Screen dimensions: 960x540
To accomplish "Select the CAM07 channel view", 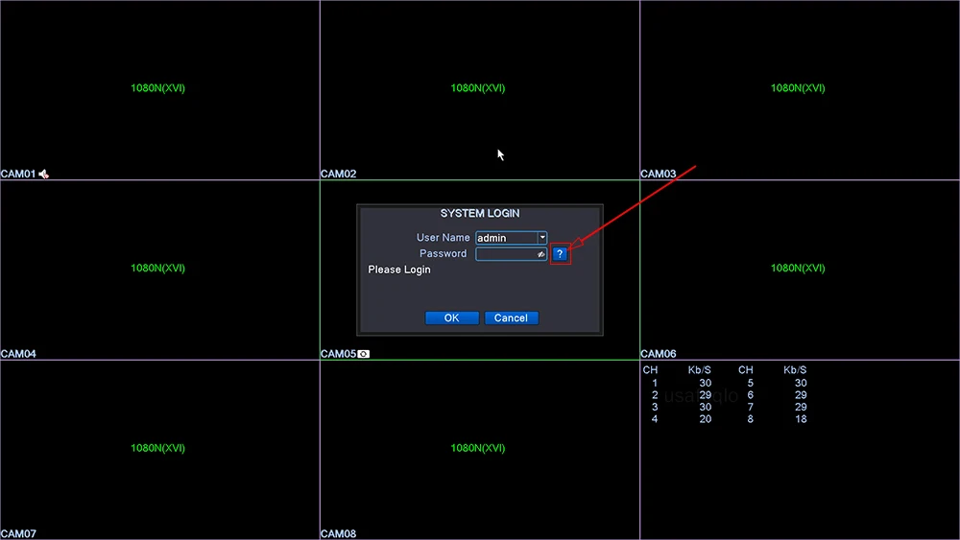I will coord(159,450).
